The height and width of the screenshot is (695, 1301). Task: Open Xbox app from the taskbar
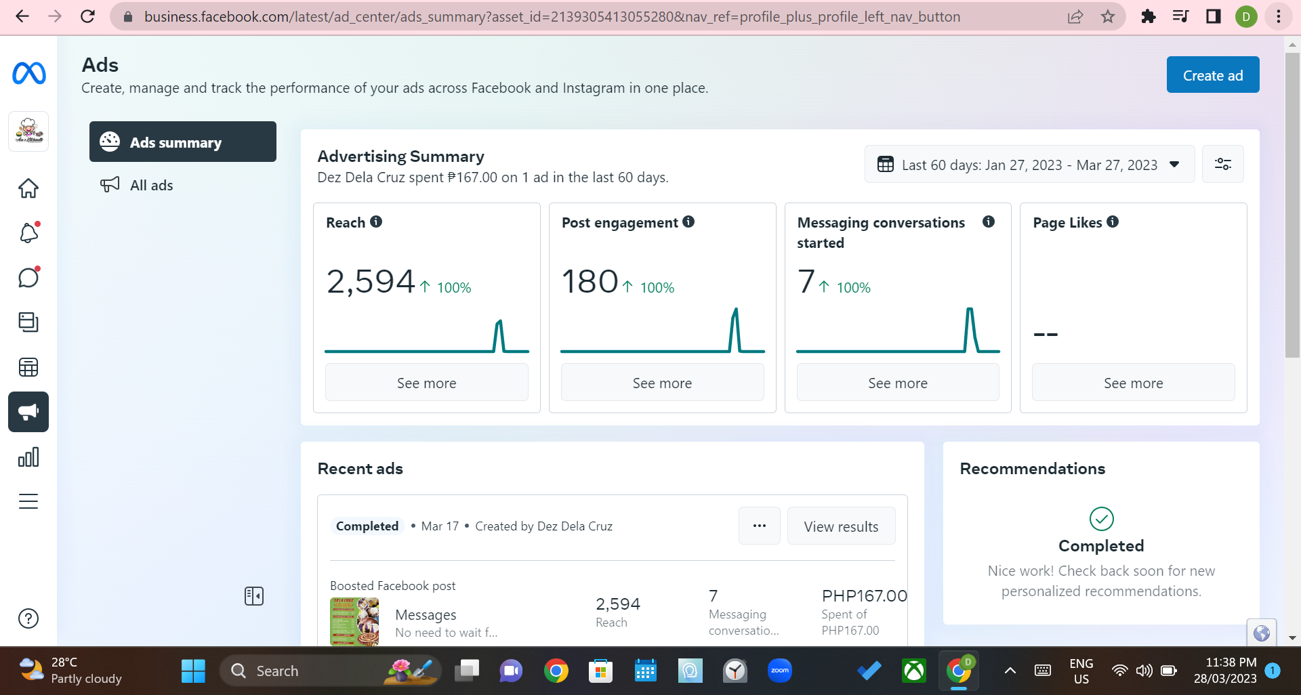tap(914, 671)
